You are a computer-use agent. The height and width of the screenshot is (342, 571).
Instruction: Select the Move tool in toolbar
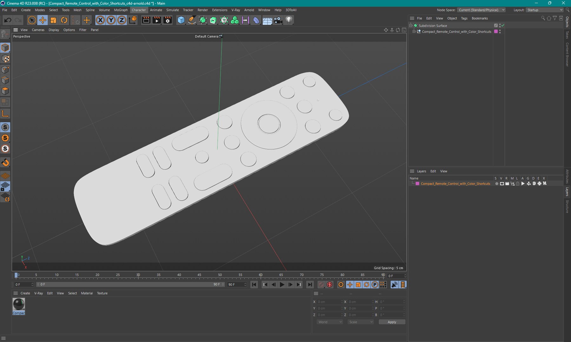(43, 20)
